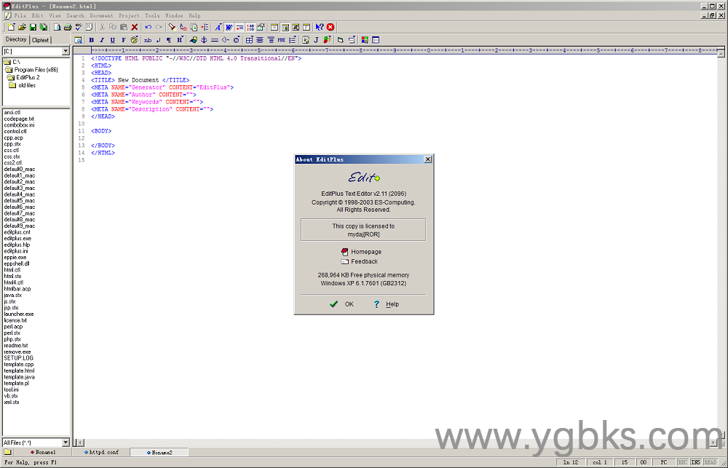The width and height of the screenshot is (728, 468).
Task: Open the Document menu
Action: 101,15
